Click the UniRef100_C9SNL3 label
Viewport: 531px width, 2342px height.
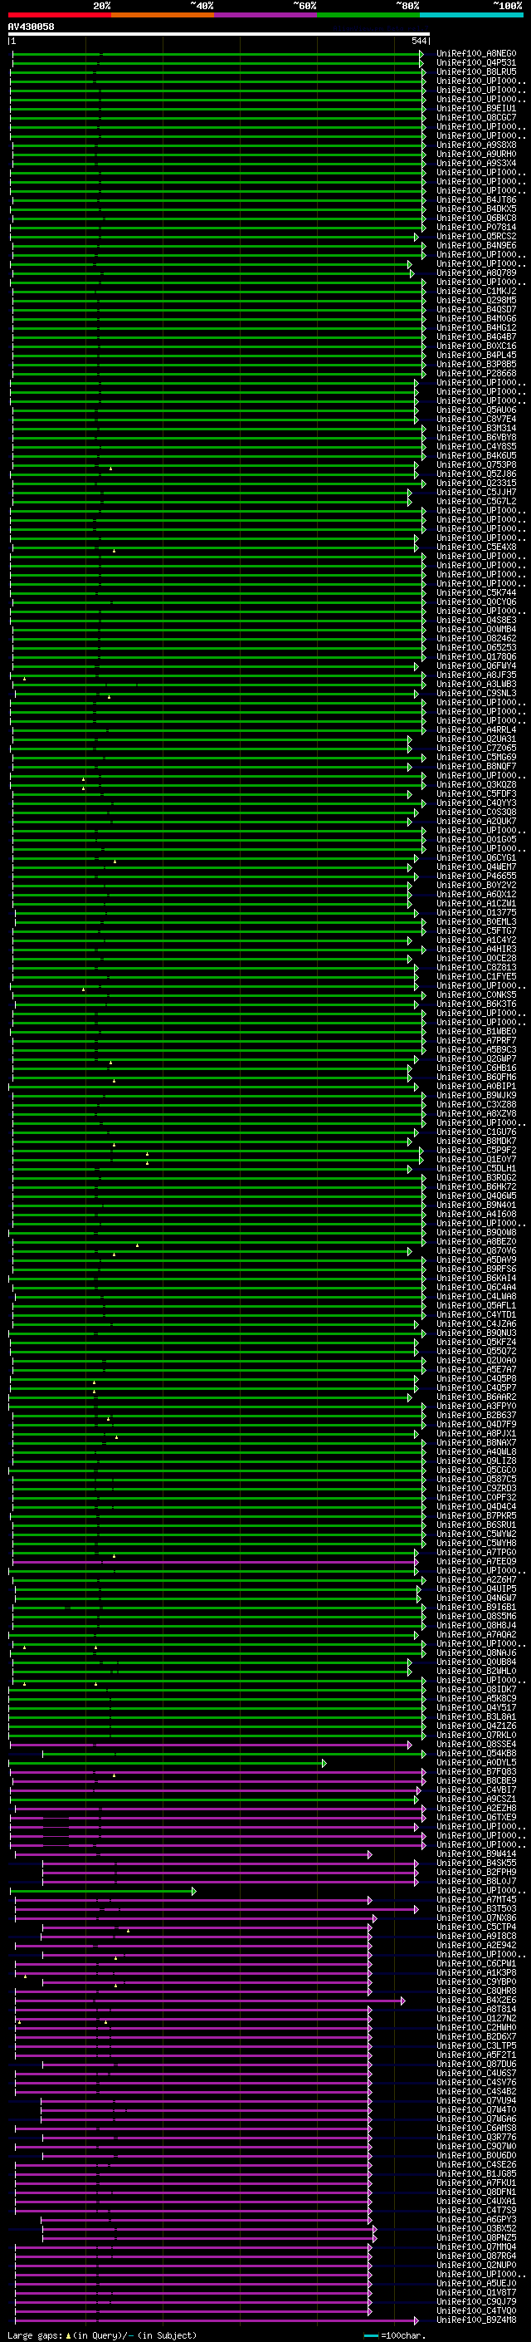click(476, 693)
